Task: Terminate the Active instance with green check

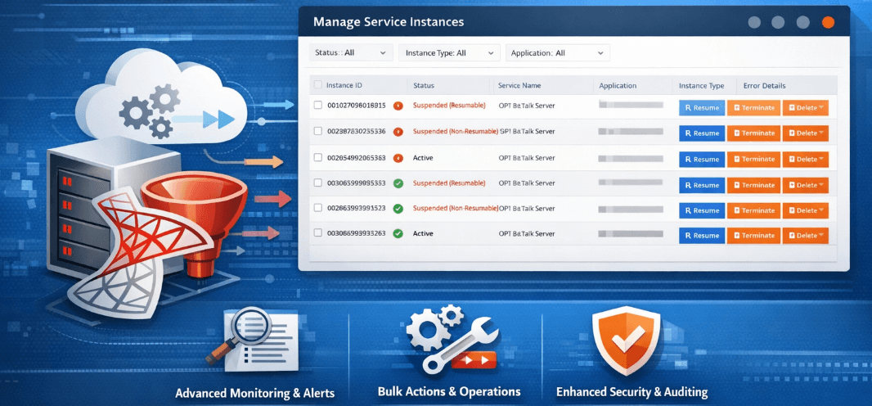Action: [753, 235]
